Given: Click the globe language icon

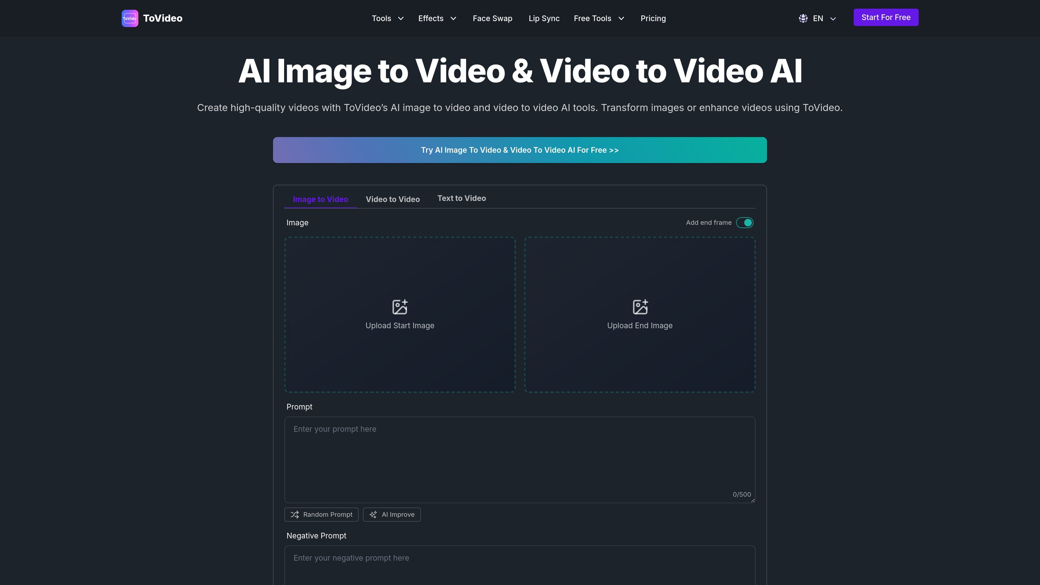Looking at the screenshot, I should pyautogui.click(x=803, y=19).
